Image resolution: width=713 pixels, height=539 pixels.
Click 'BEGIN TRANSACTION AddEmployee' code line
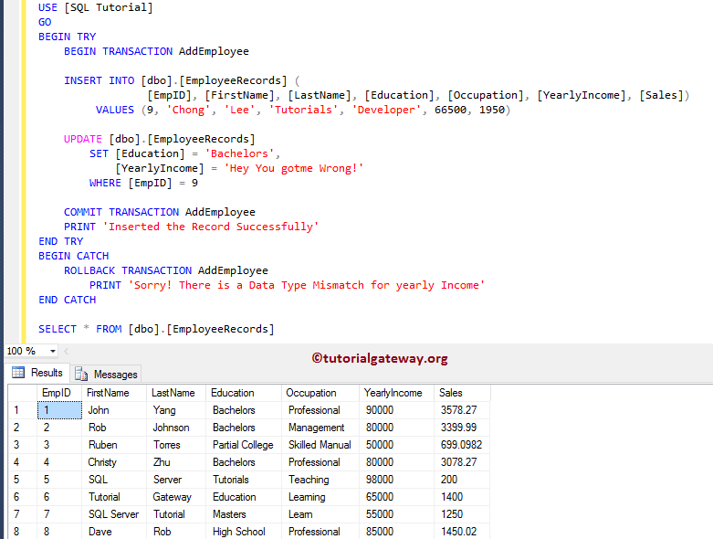click(156, 51)
